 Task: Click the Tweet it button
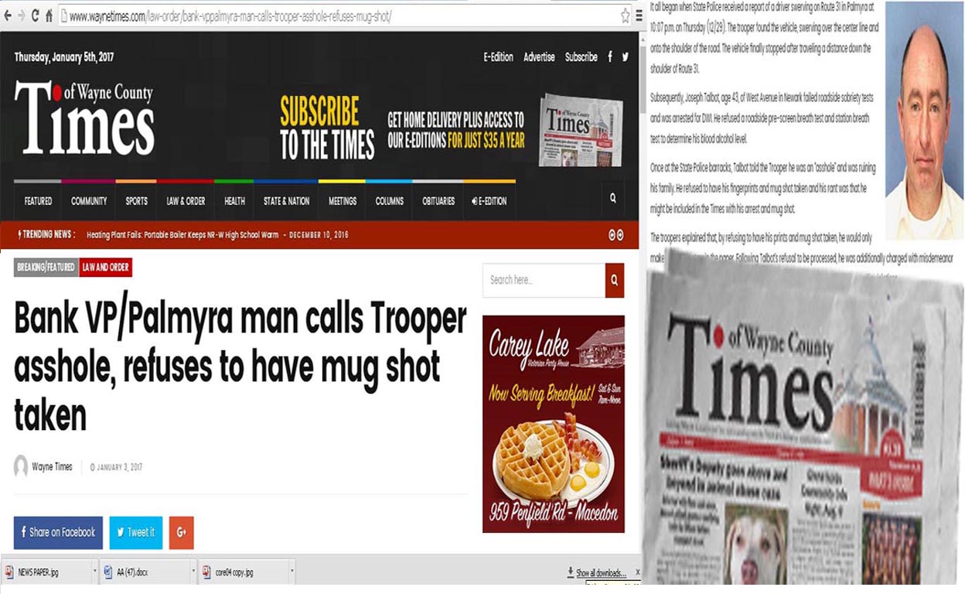136,532
